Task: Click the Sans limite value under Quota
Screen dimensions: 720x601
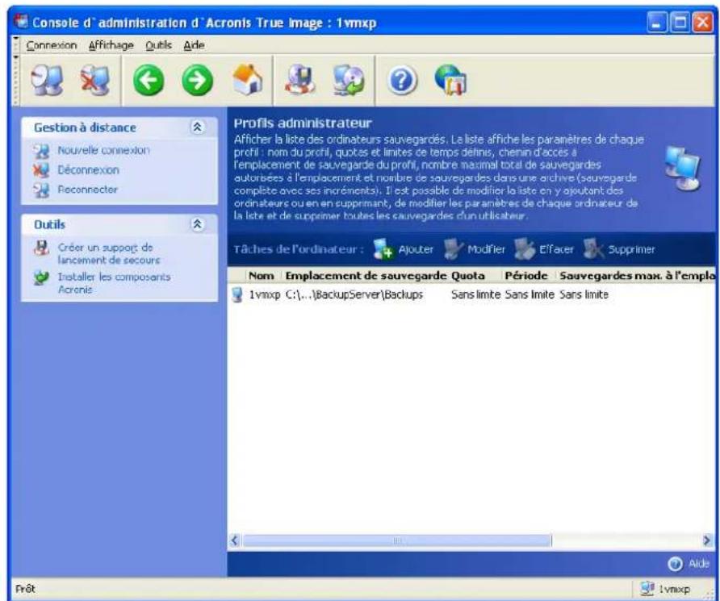Action: tap(475, 294)
